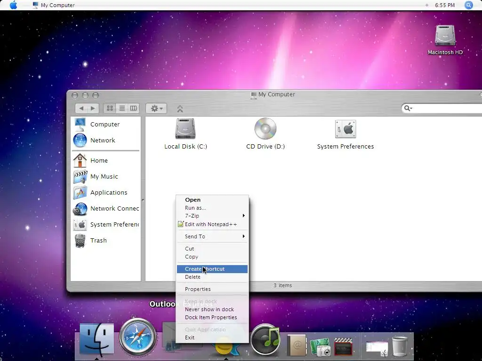
Task: Expand the Send To submenu
Action: click(x=212, y=236)
